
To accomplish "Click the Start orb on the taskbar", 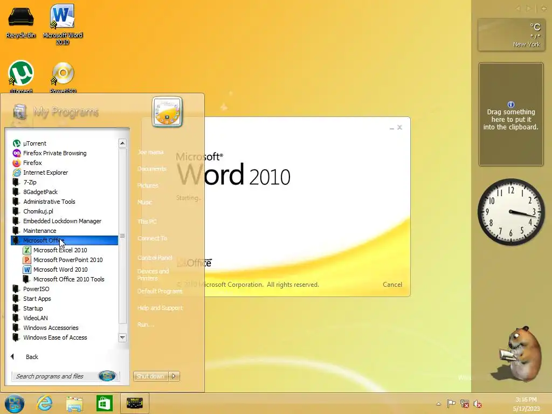I will tap(15, 403).
